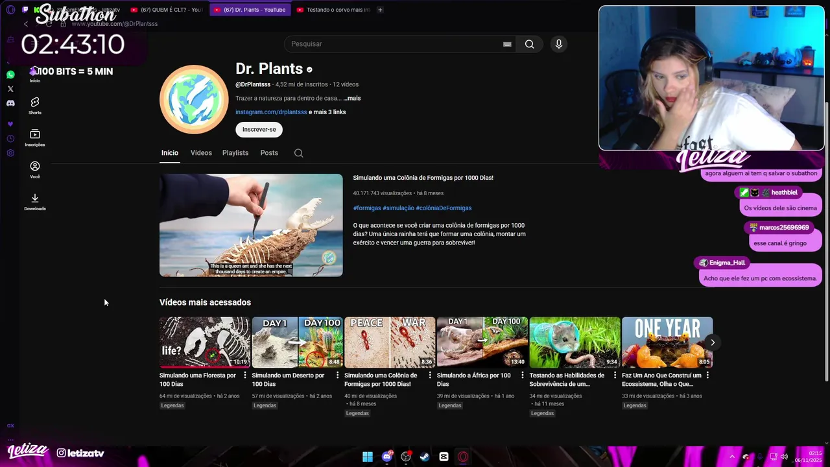
Task: Click the Twitch pinned tab icon
Action: pos(25,10)
